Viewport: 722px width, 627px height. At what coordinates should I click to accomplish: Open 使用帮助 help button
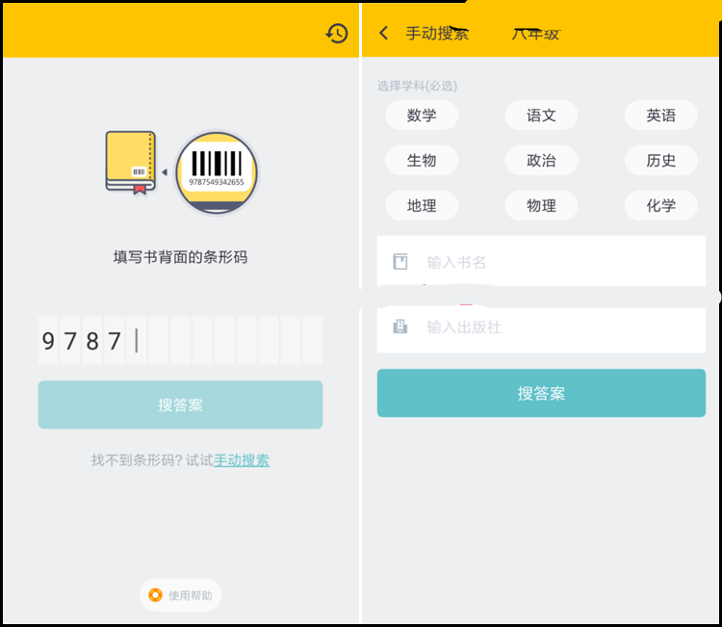pos(180,595)
